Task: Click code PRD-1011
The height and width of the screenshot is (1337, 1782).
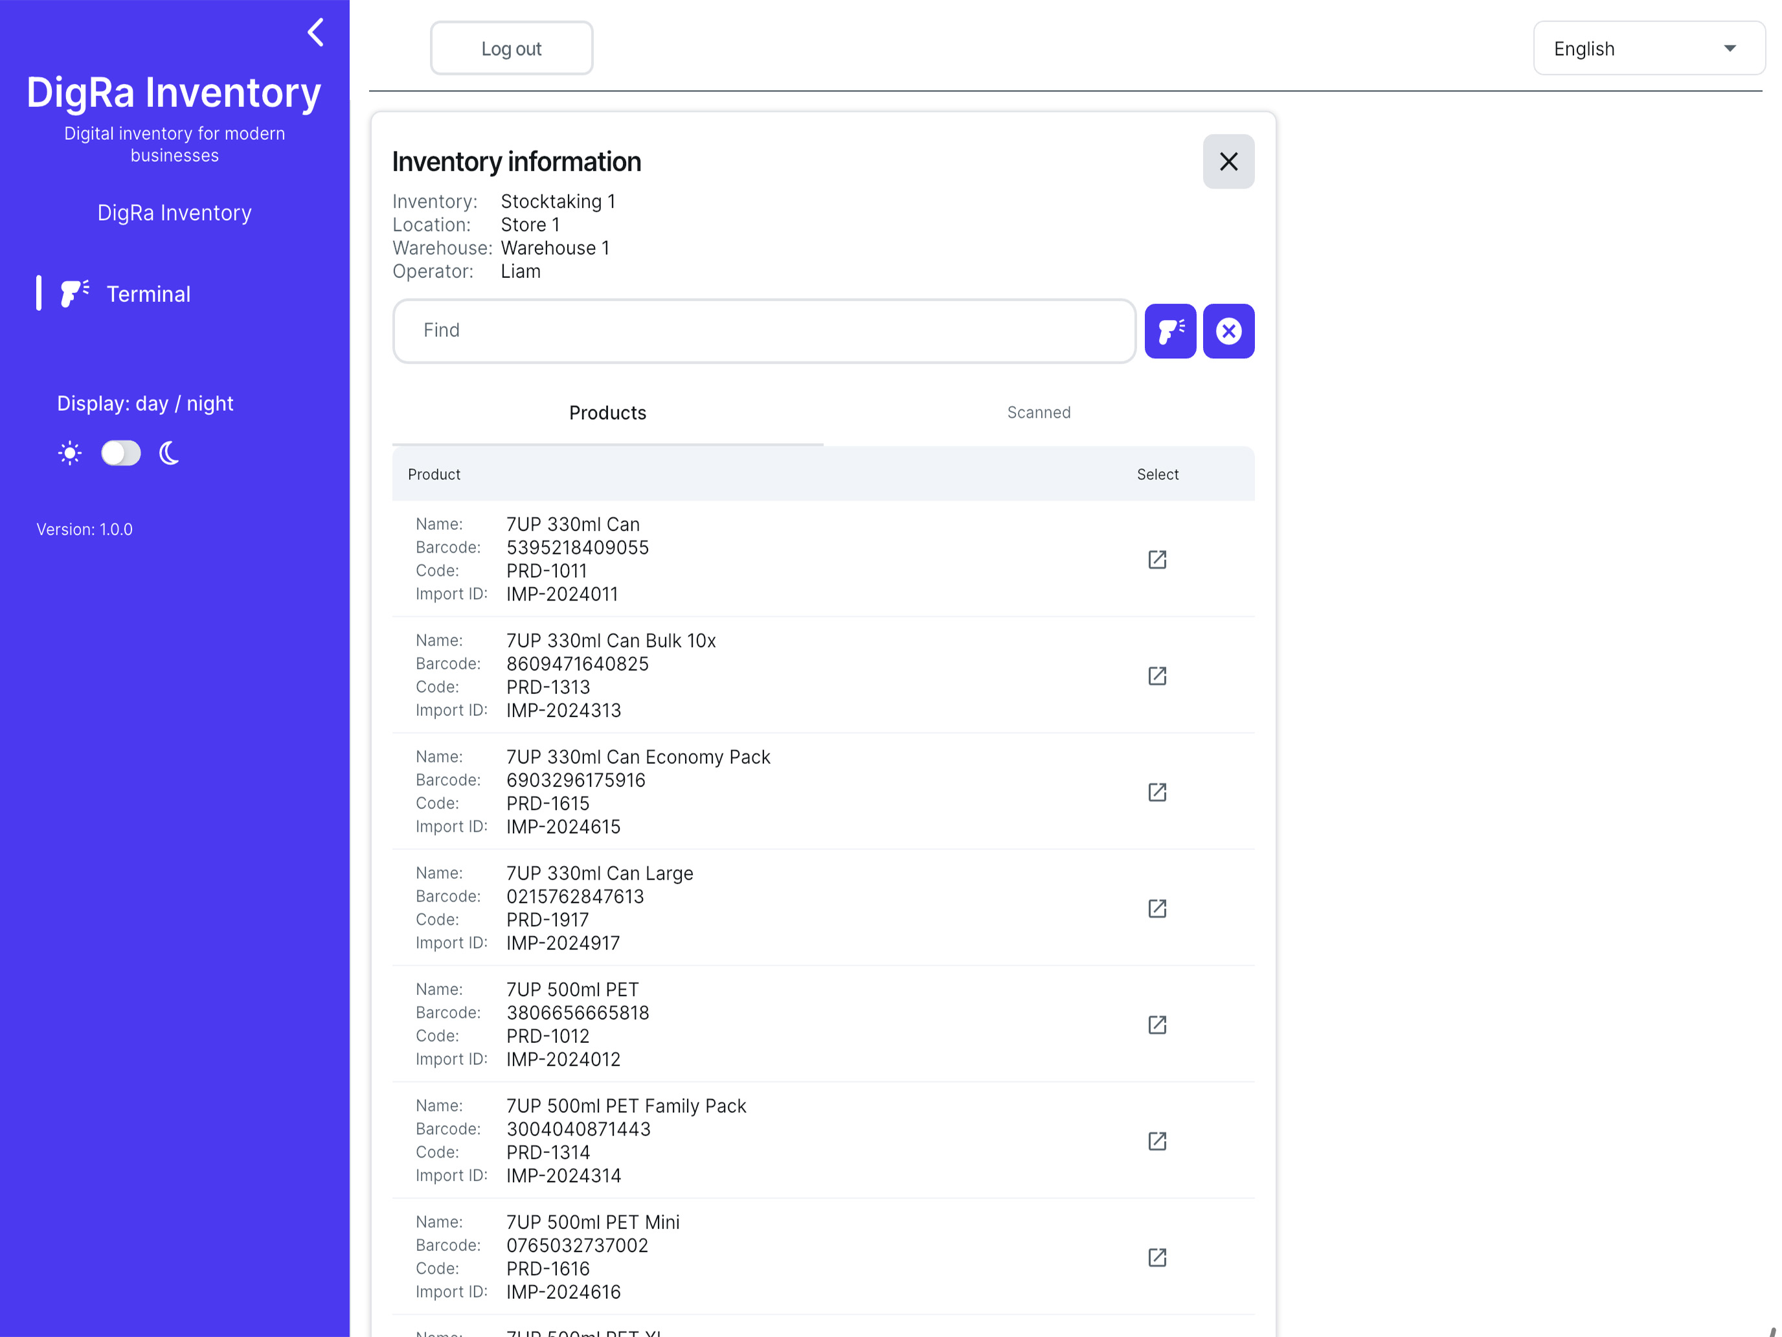Action: pos(547,571)
